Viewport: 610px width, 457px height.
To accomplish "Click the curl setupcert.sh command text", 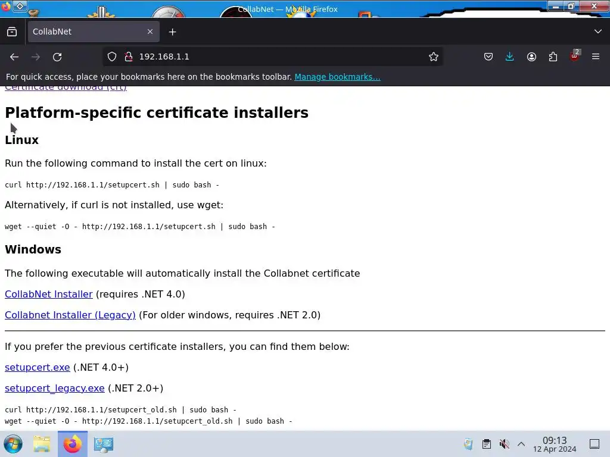I will [112, 185].
